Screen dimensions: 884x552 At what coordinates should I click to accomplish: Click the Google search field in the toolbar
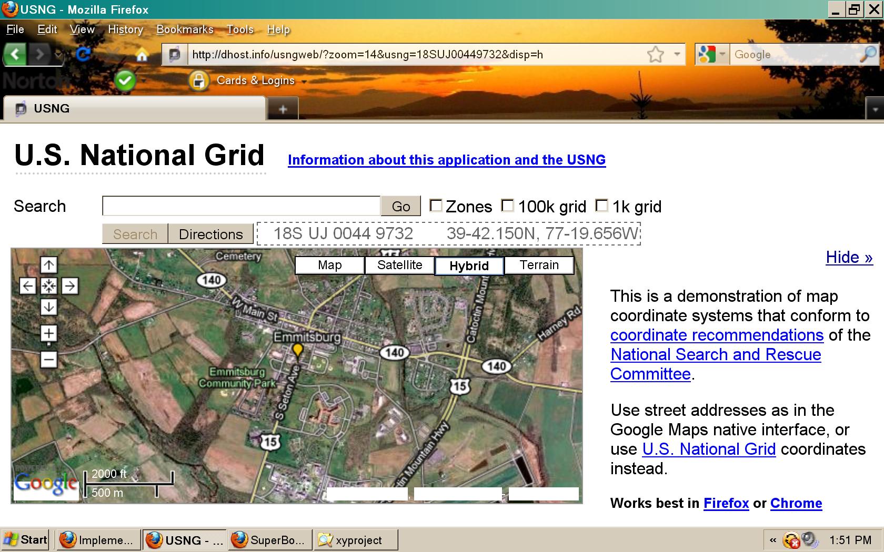click(794, 54)
